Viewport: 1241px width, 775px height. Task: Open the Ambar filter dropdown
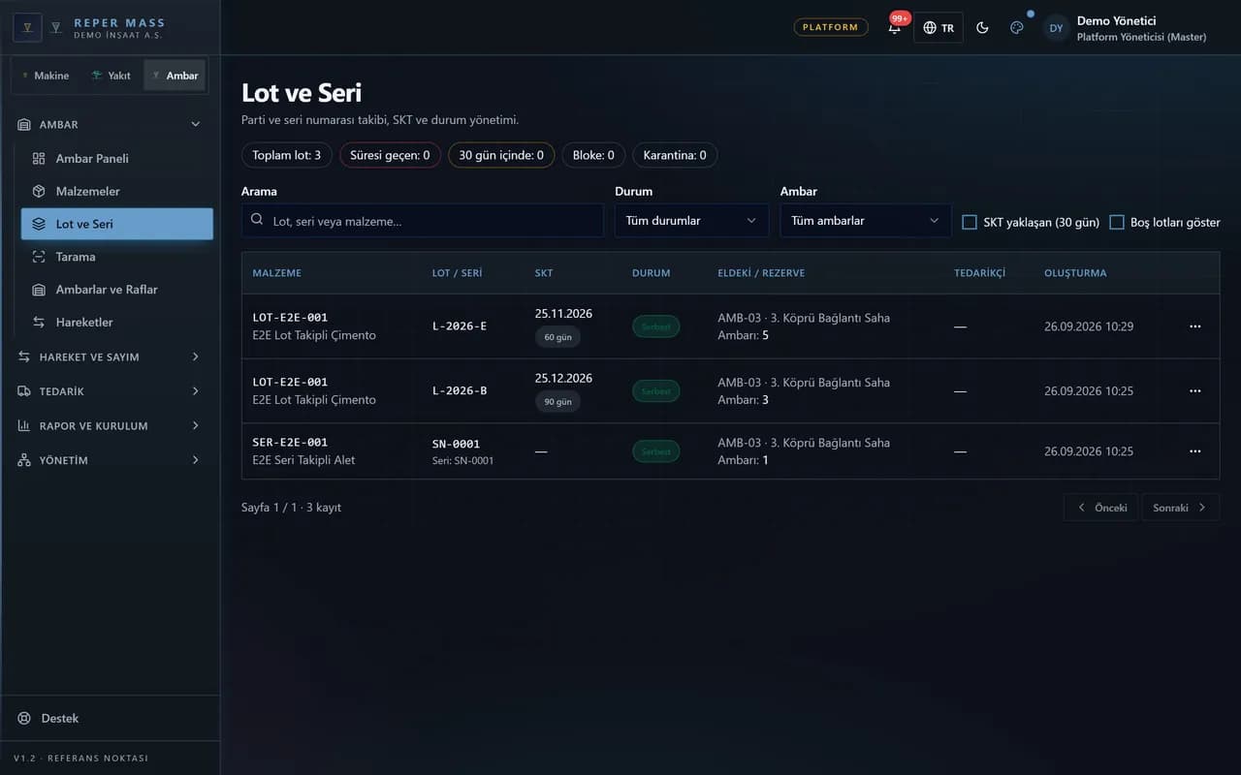(x=865, y=221)
